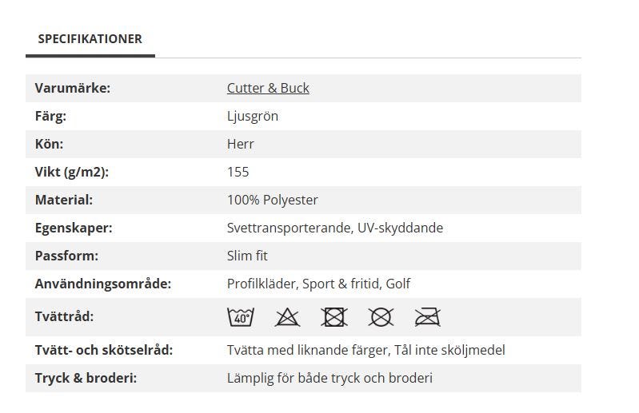This screenshot has height=413, width=639.
Task: Click the Lämplig för både tryck och broderi text
Action: 329,378
